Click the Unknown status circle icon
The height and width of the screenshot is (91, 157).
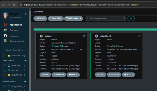click(x=9, y=66)
